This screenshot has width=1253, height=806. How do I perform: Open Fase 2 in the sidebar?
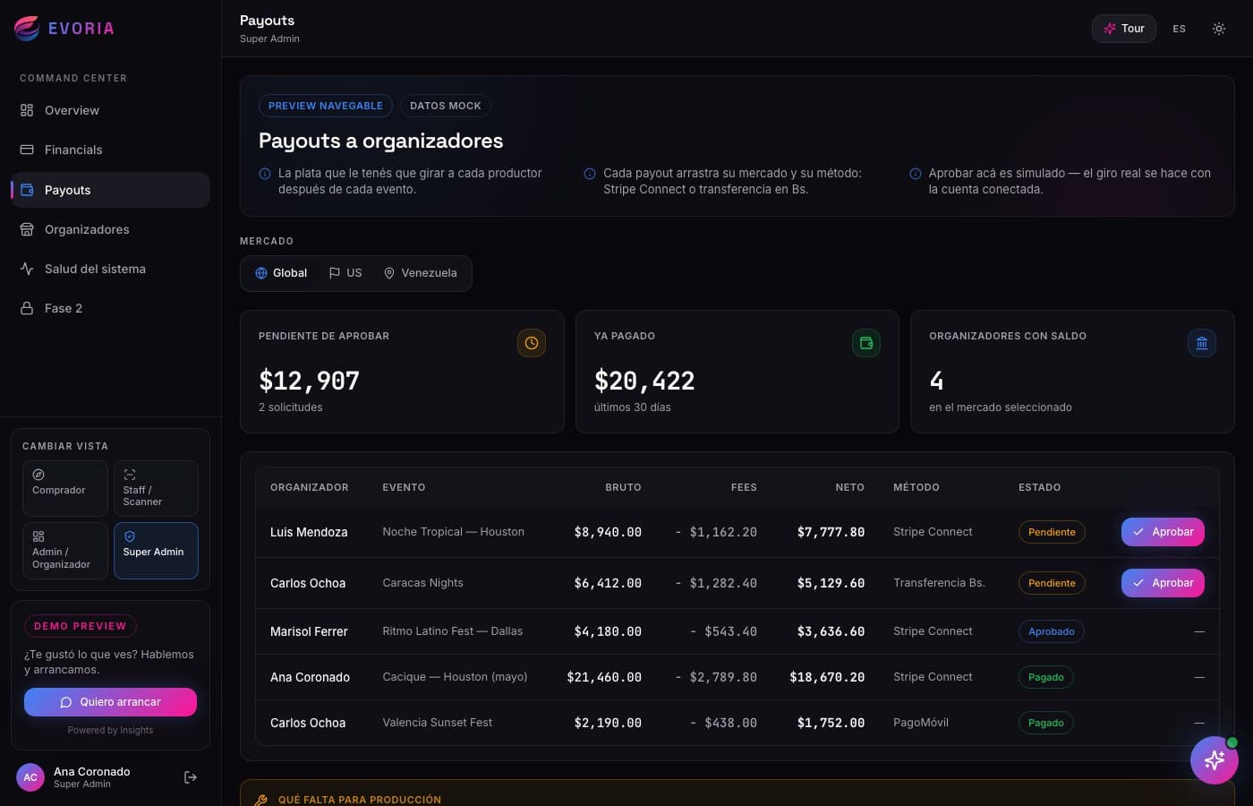click(x=110, y=308)
